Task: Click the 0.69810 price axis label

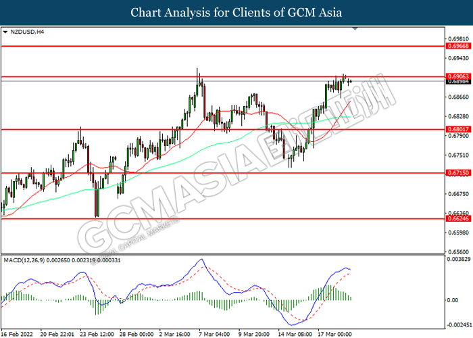Action: point(459,39)
